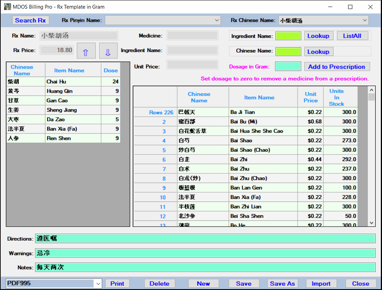
Task: Click Add to Prescription
Action: point(337,66)
